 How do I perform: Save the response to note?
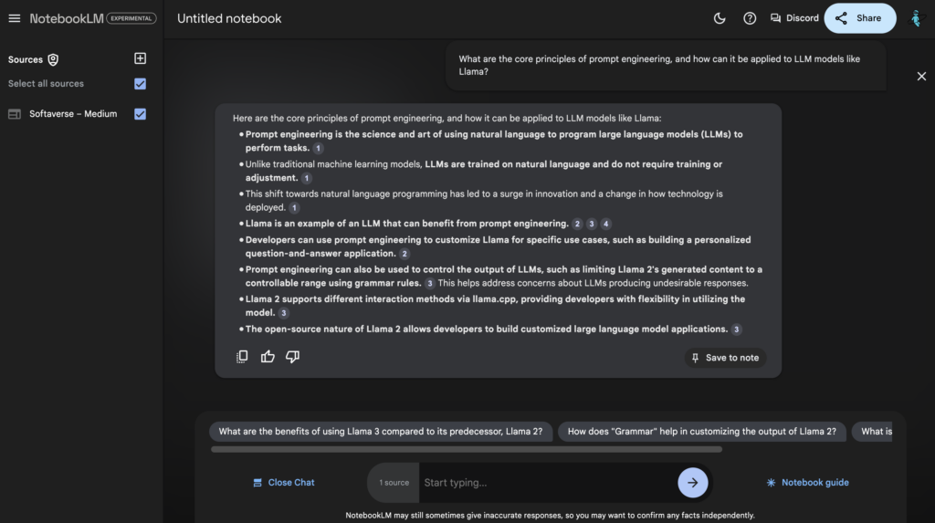725,358
